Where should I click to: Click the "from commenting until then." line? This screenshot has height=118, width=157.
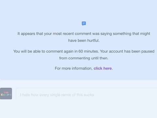[x=84, y=58]
